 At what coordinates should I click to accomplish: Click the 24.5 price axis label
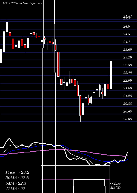127,34
